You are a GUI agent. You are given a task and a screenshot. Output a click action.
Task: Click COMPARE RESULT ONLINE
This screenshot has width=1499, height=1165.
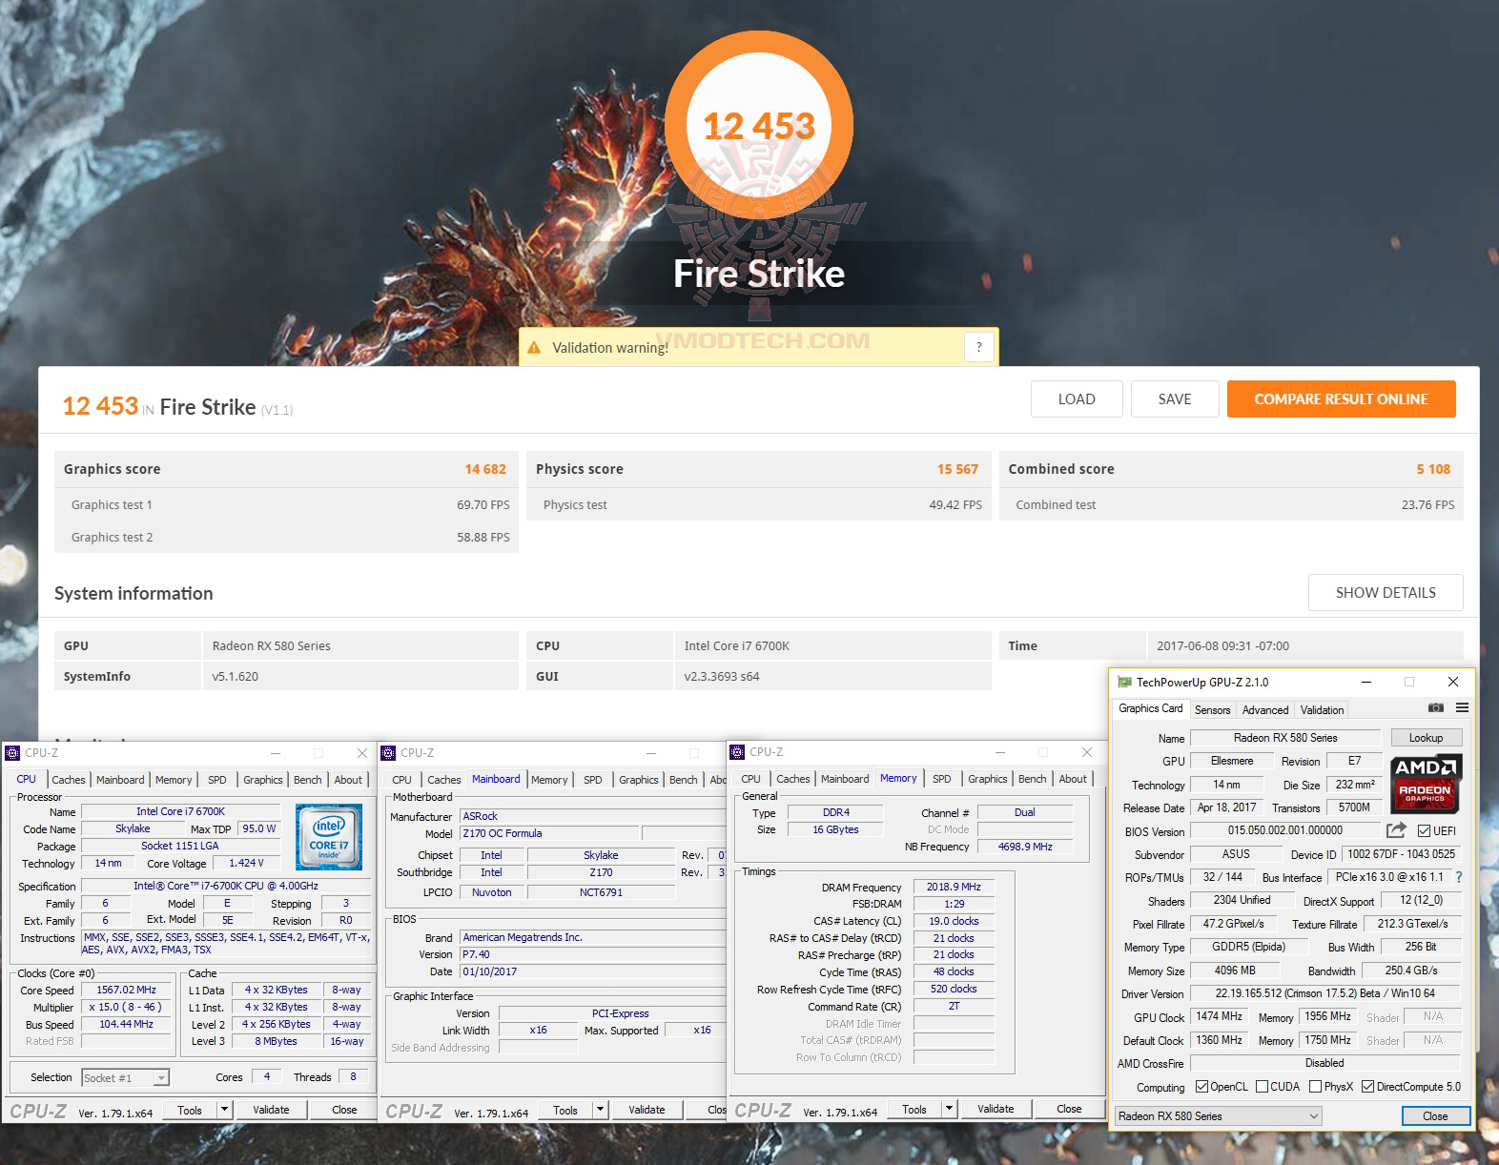pyautogui.click(x=1341, y=399)
